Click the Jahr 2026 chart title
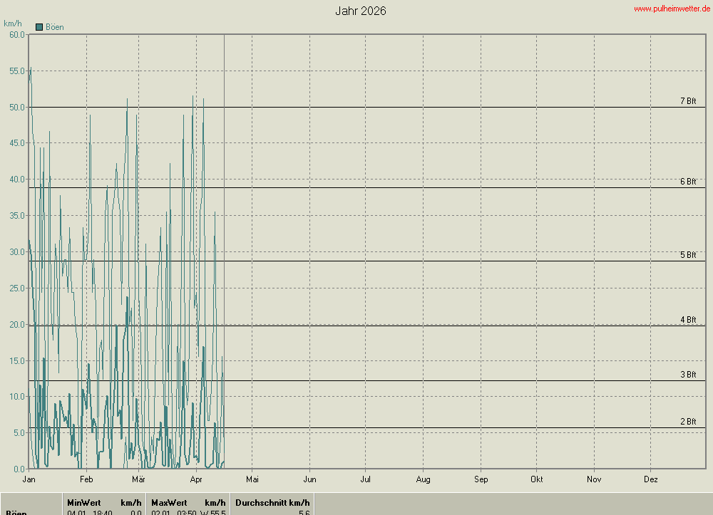713x515 pixels. click(x=361, y=11)
